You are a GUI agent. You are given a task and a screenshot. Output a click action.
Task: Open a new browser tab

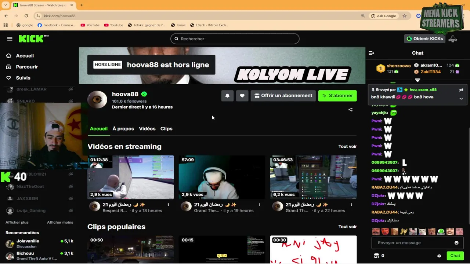(x=82, y=5)
